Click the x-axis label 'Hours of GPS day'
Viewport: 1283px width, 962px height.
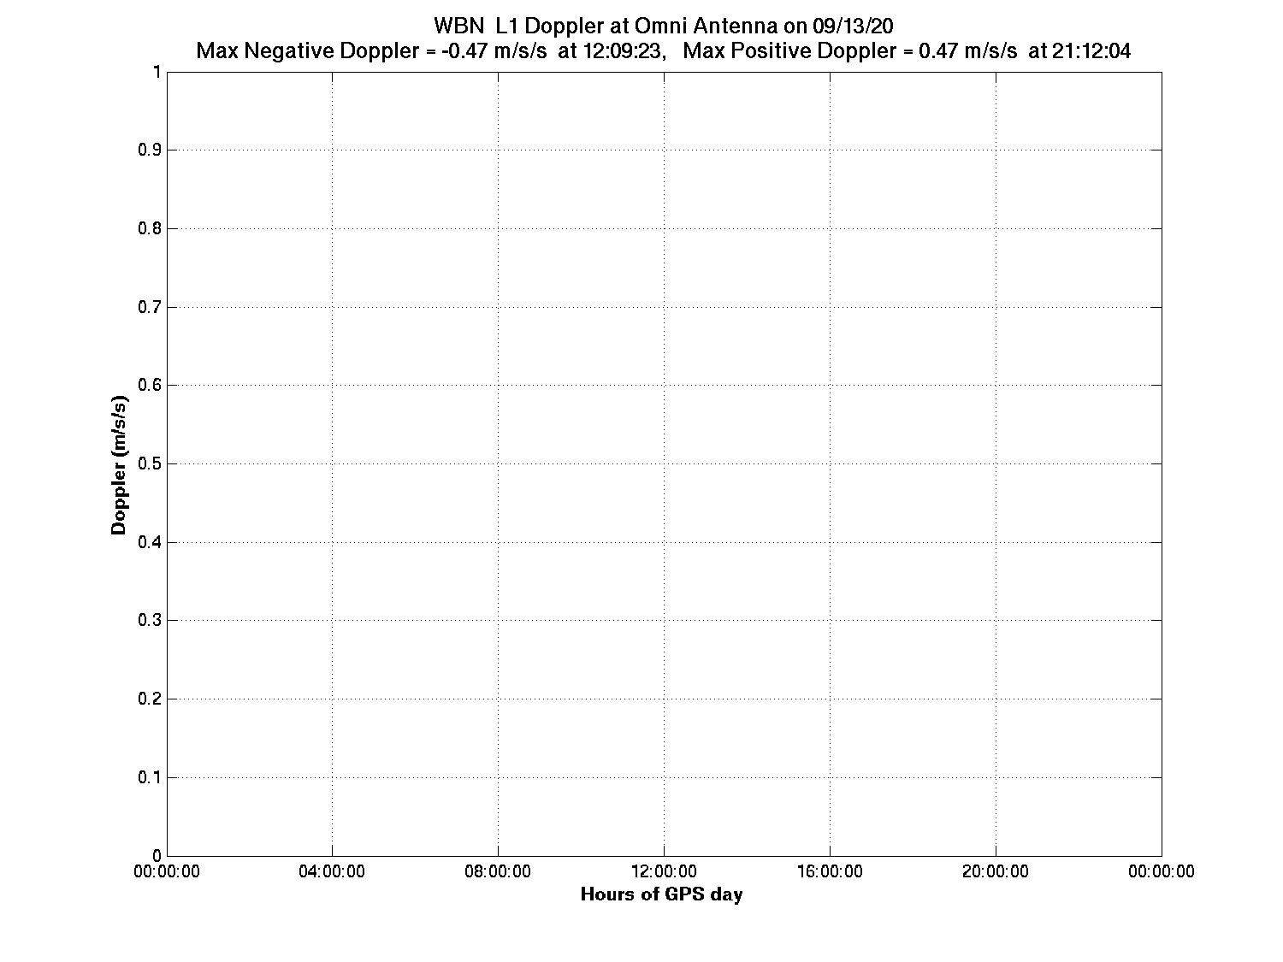pyautogui.click(x=661, y=894)
